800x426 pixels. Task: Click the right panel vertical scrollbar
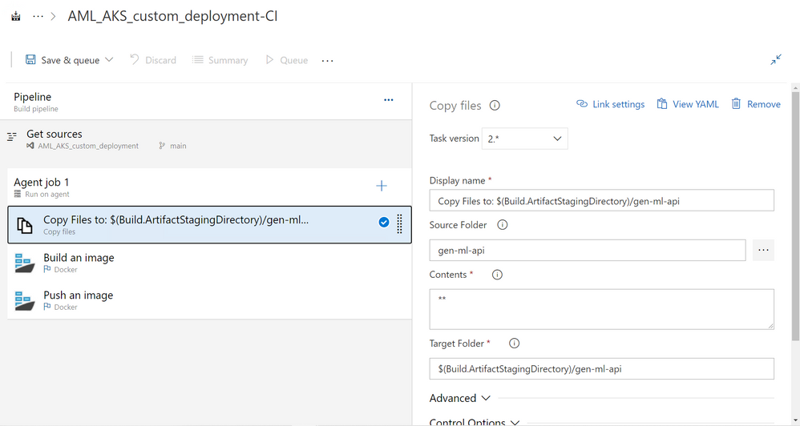(x=795, y=216)
